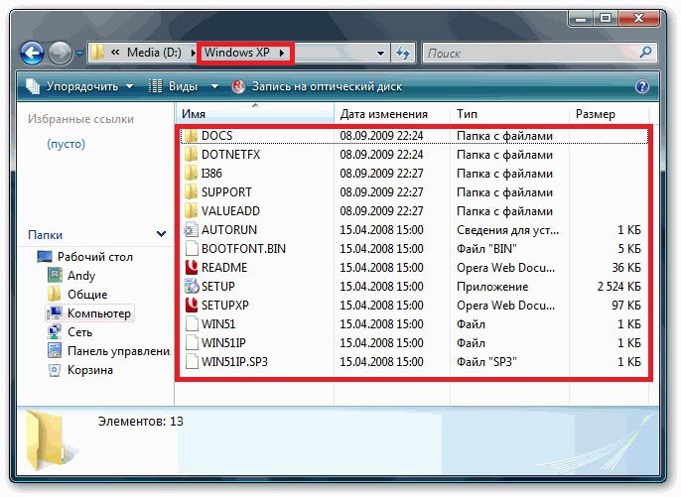Click the DOCS file name
Image resolution: width=681 pixels, height=497 pixels.
(x=216, y=136)
